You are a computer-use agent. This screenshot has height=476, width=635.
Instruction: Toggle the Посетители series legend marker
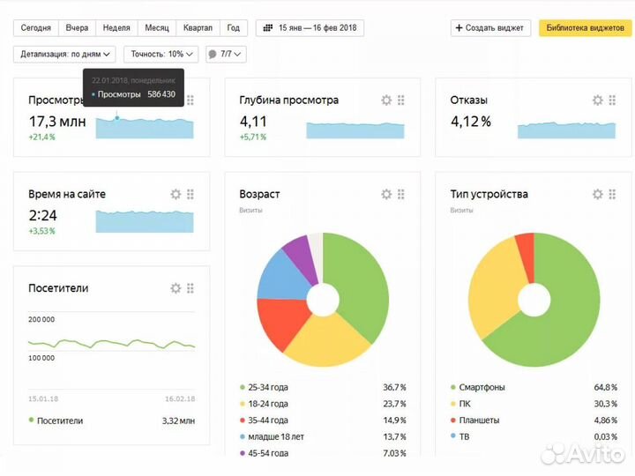click(x=56, y=420)
